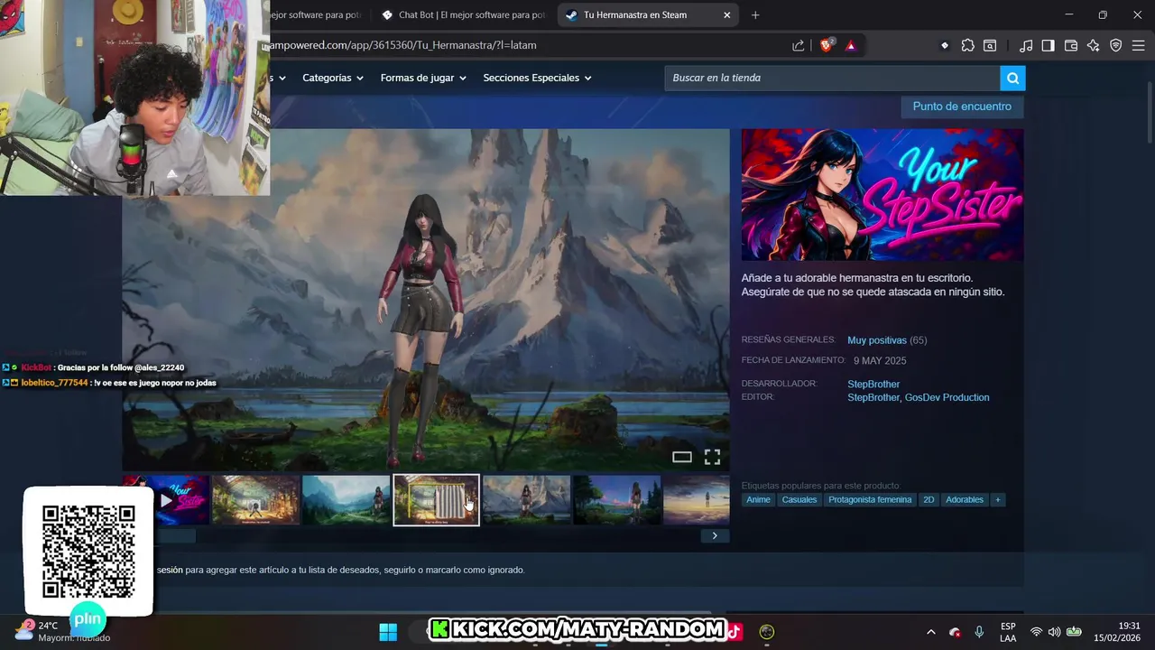The width and height of the screenshot is (1155, 650).
Task: Select the Adorables tag
Action: pyautogui.click(x=965, y=499)
